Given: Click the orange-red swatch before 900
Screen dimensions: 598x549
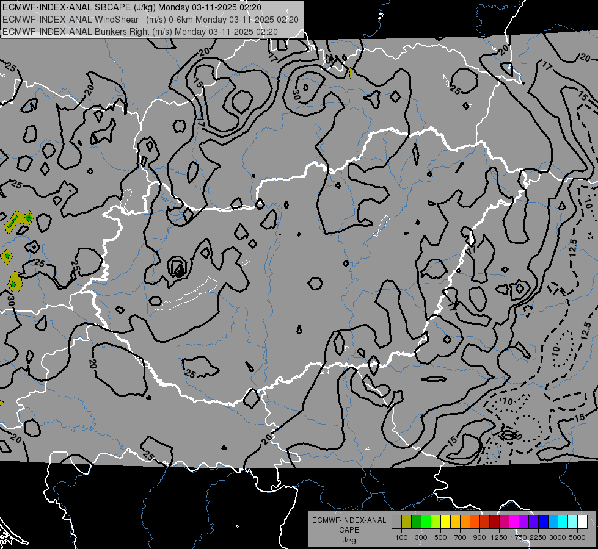Looking at the screenshot, I should coord(475,522).
